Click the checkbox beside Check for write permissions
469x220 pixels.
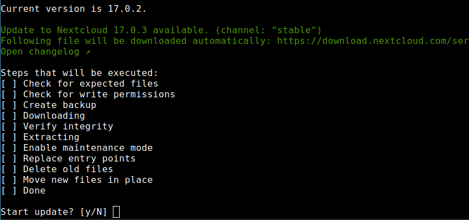tap(8, 94)
